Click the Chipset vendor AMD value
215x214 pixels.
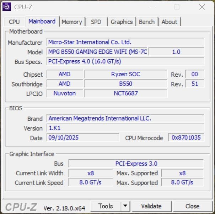[x=65, y=74]
